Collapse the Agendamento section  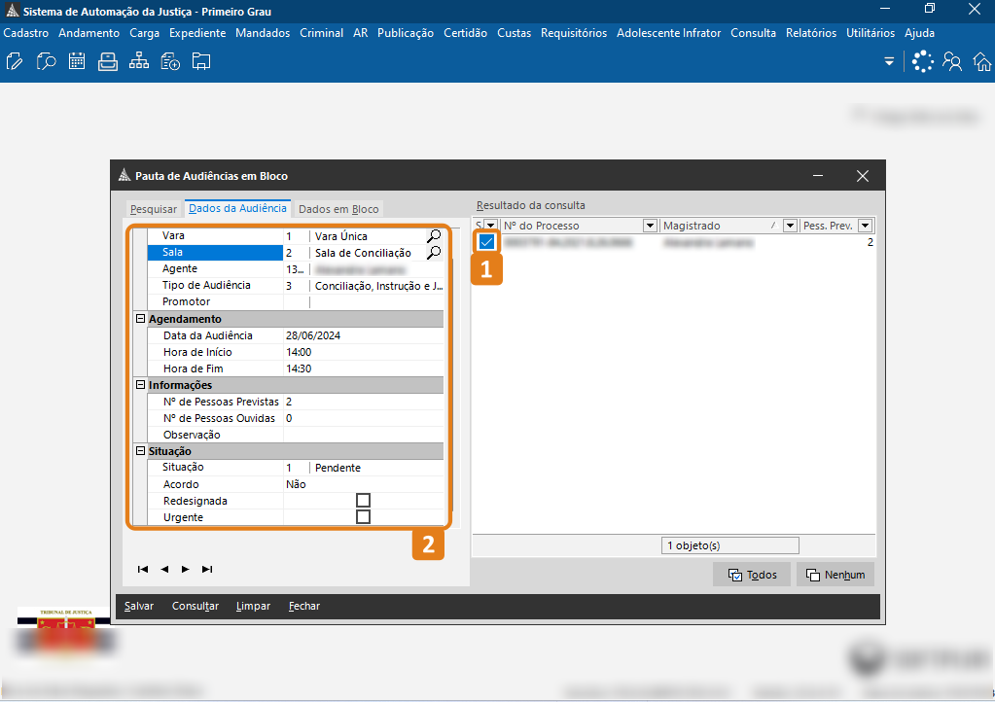click(140, 319)
